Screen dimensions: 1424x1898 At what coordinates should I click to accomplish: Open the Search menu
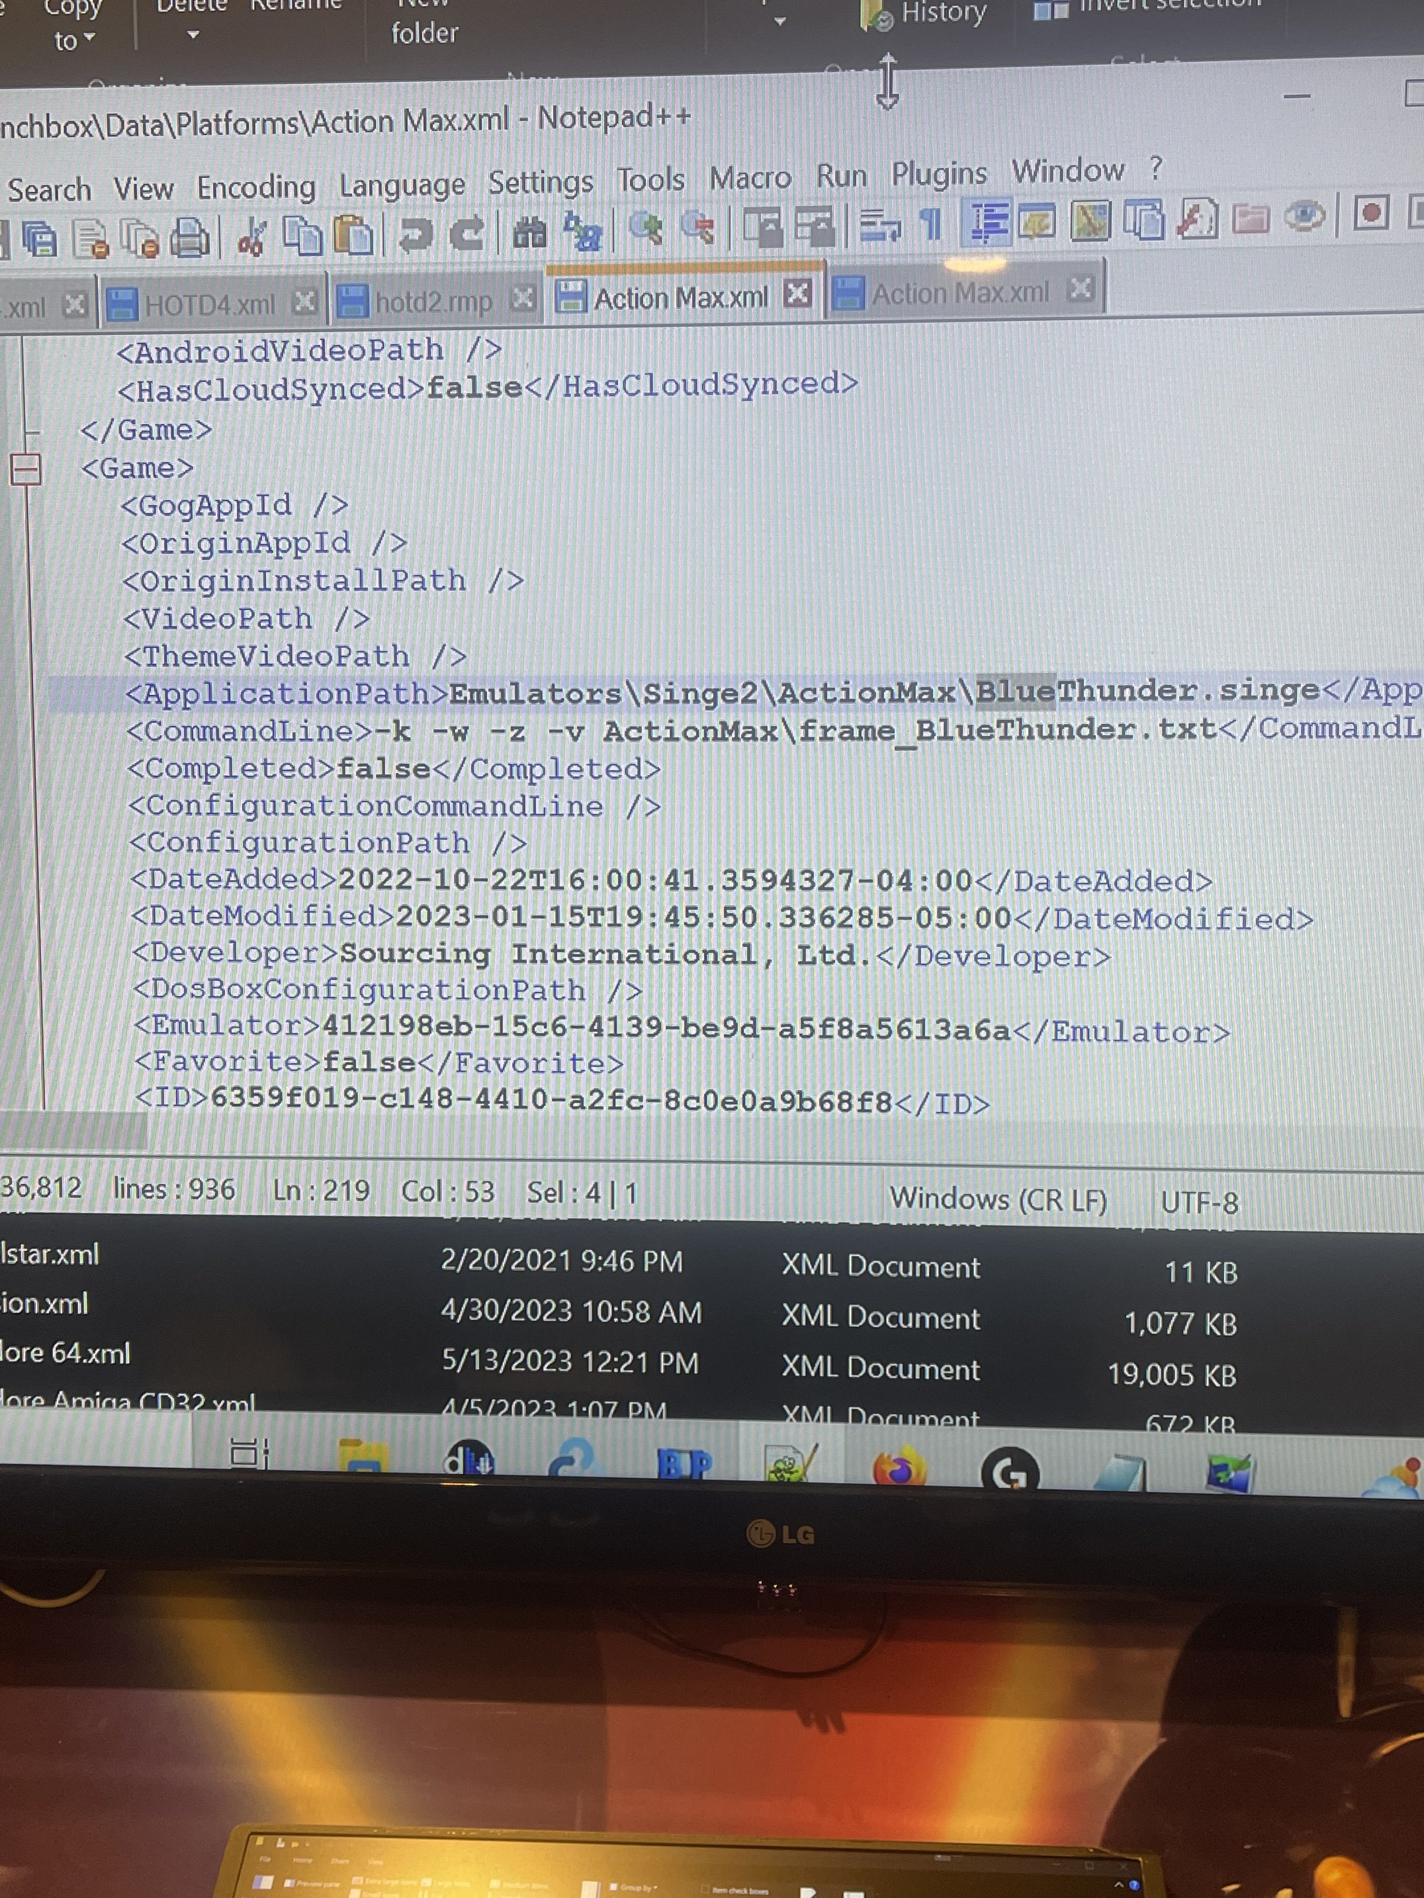49,190
